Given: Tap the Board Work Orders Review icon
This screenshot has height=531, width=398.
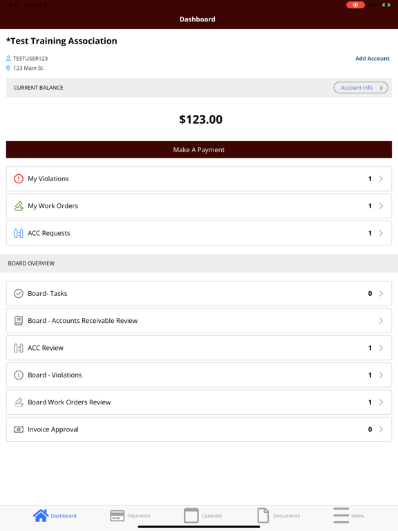Looking at the screenshot, I should (x=19, y=402).
